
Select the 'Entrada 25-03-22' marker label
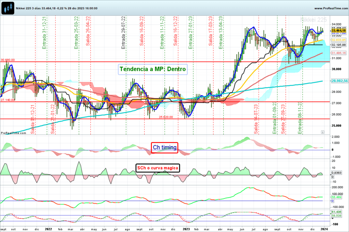click(76, 33)
